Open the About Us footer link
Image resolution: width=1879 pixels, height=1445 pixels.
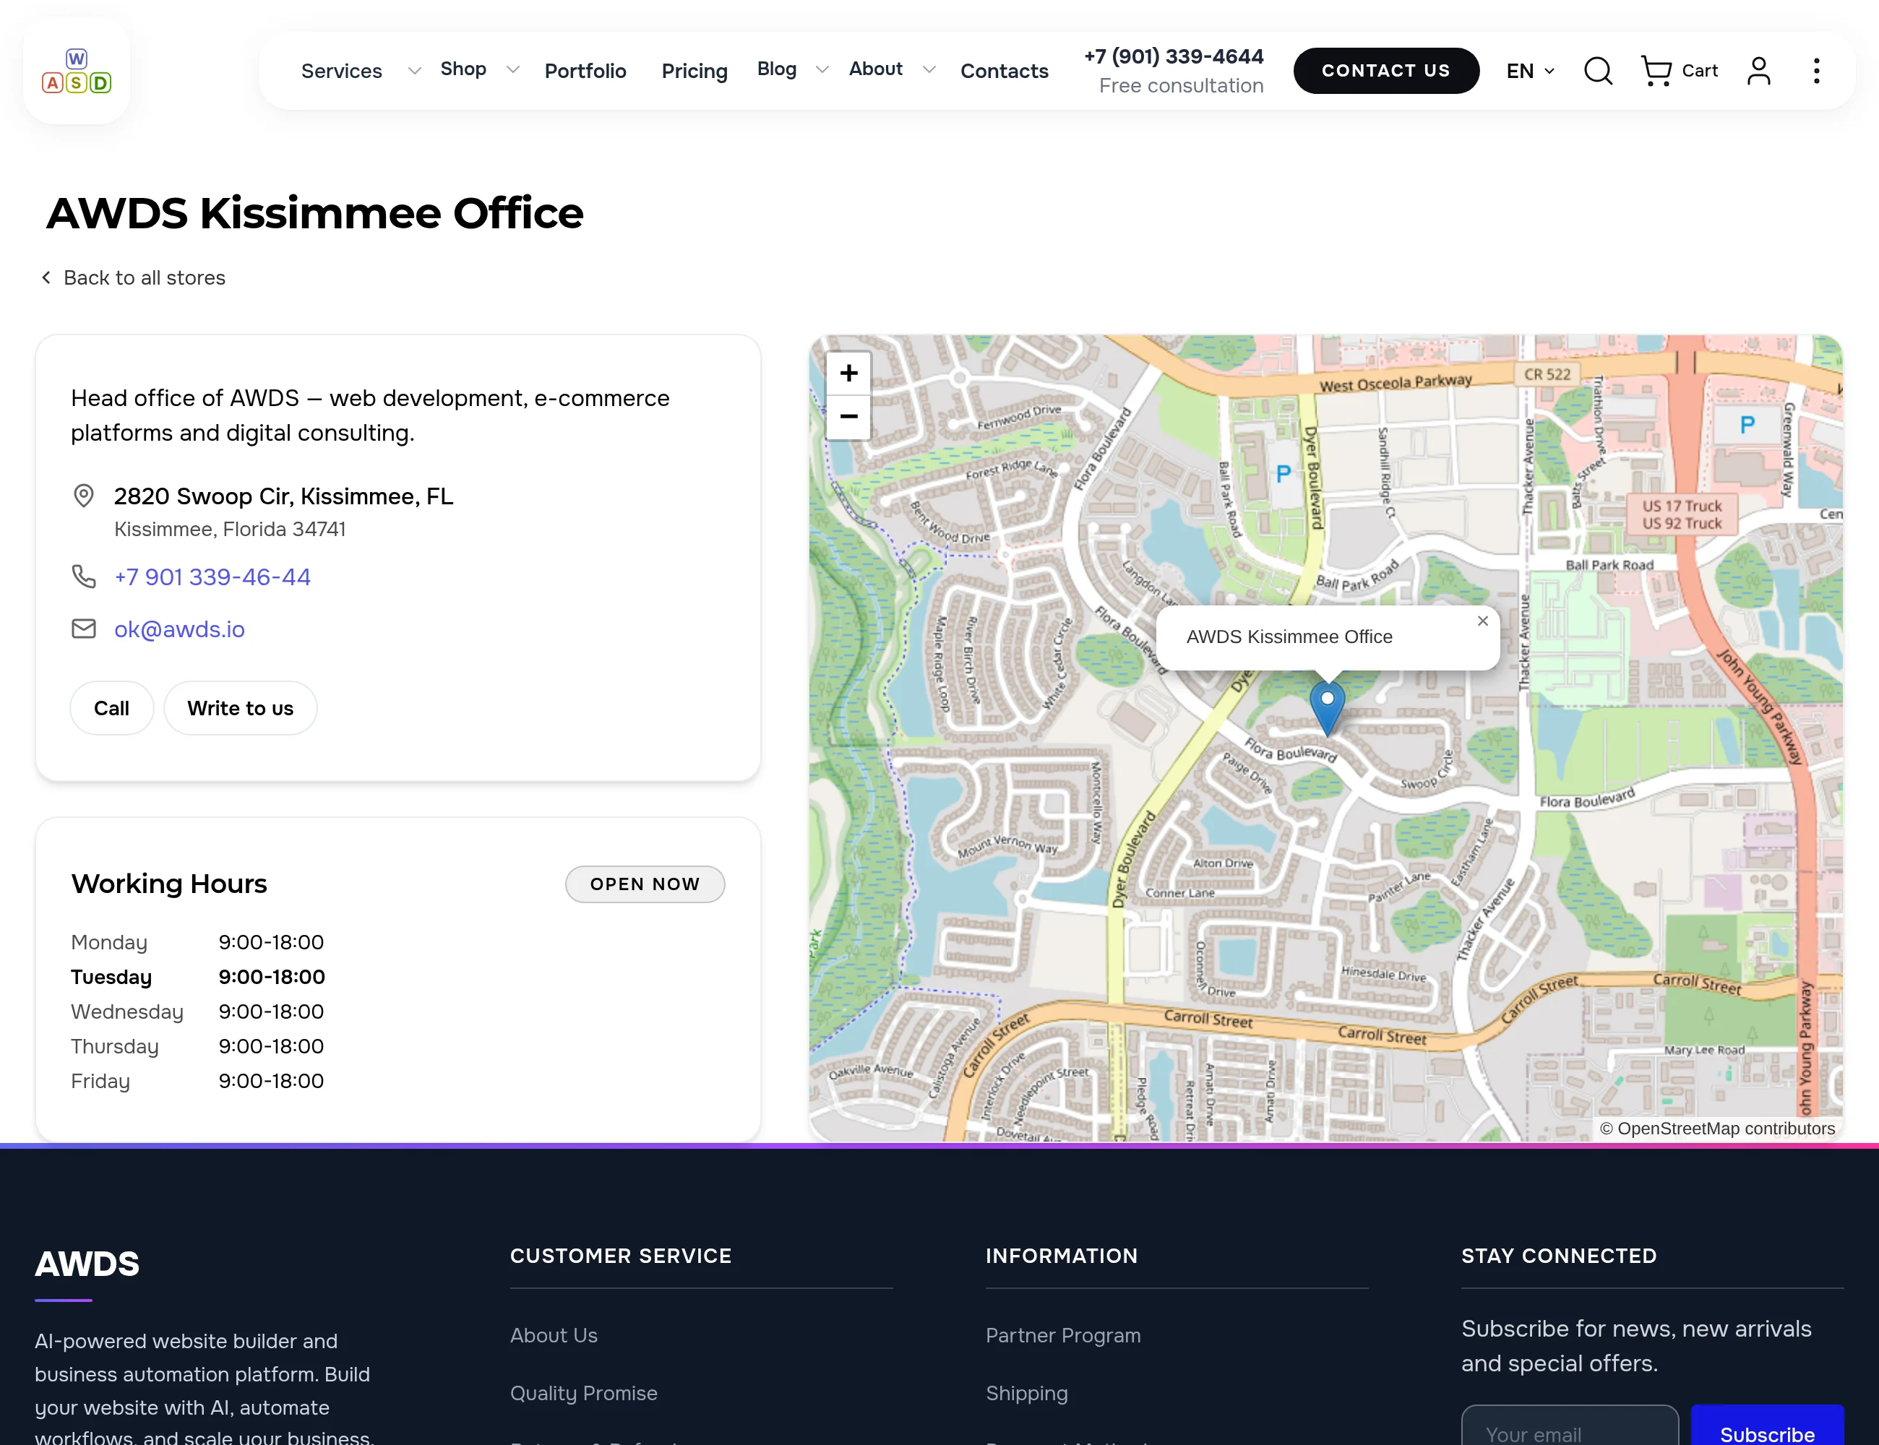click(553, 1335)
